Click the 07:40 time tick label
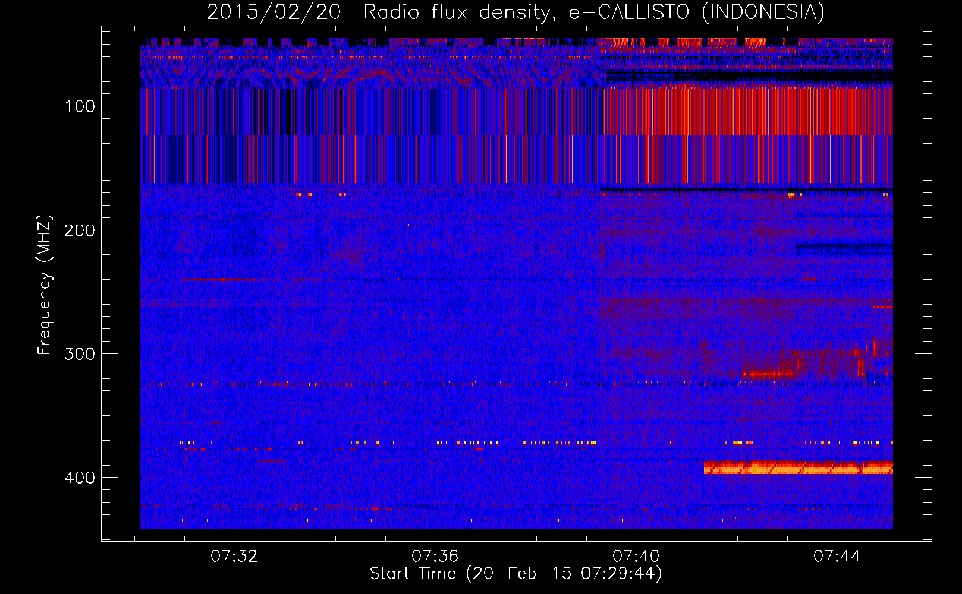 click(636, 556)
